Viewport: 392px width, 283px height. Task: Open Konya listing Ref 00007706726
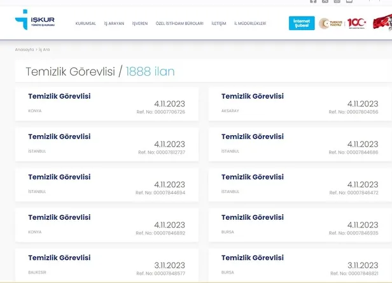[107, 104]
